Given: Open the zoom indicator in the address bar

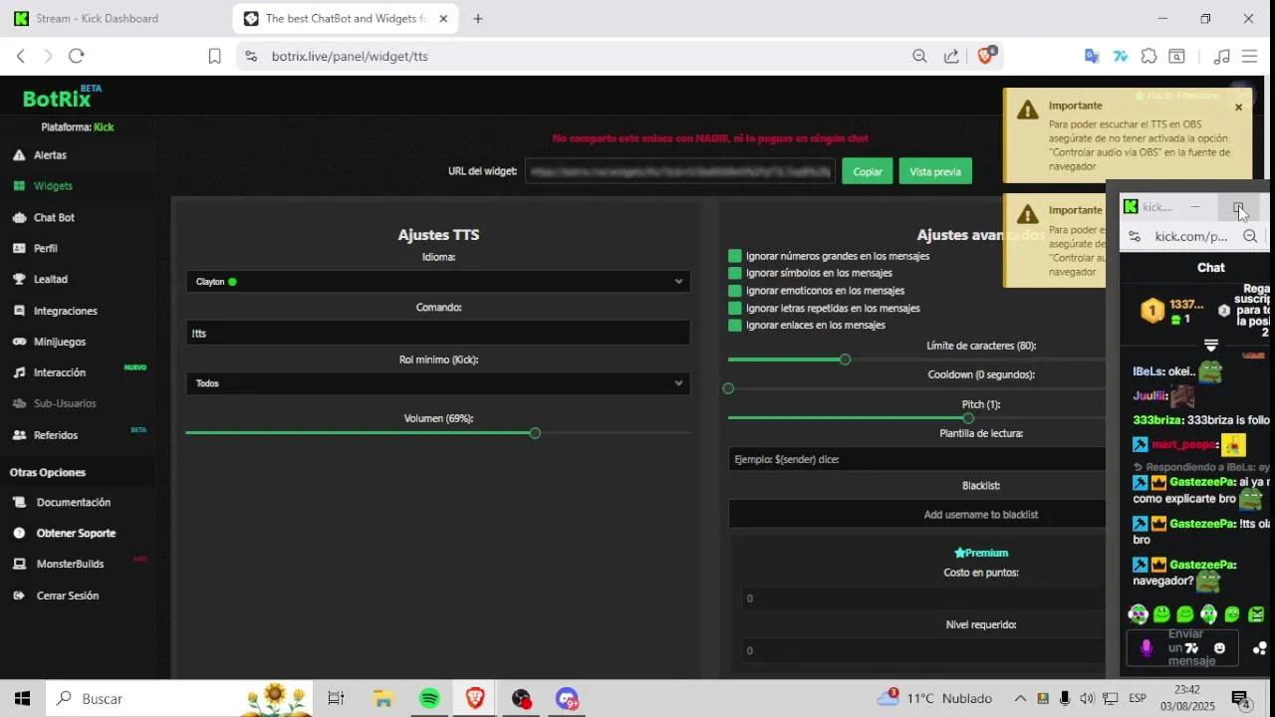Looking at the screenshot, I should (x=919, y=57).
